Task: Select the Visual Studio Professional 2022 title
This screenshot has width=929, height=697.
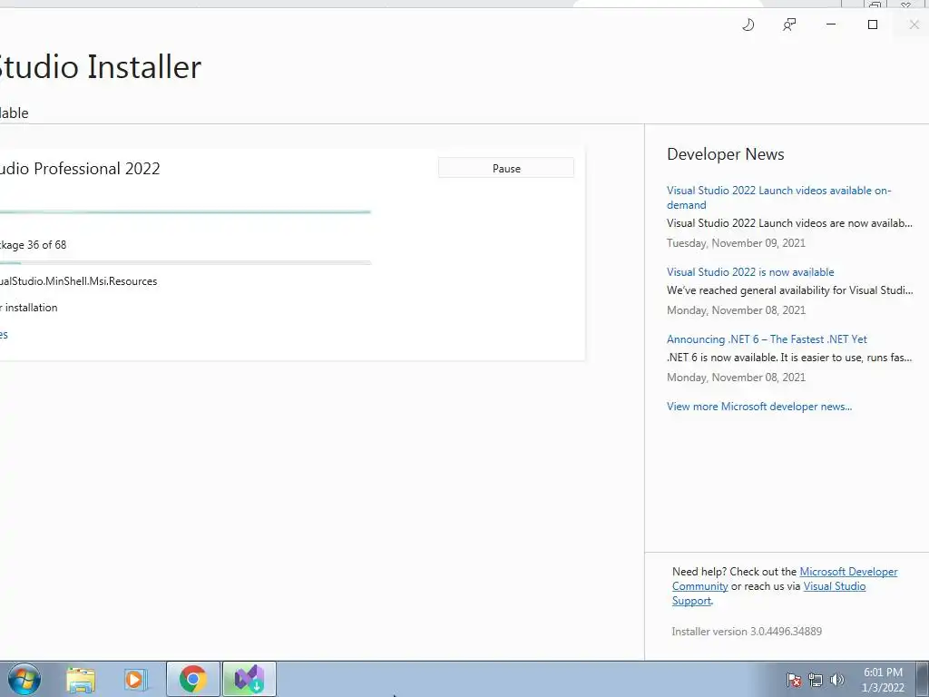Action: pos(80,169)
